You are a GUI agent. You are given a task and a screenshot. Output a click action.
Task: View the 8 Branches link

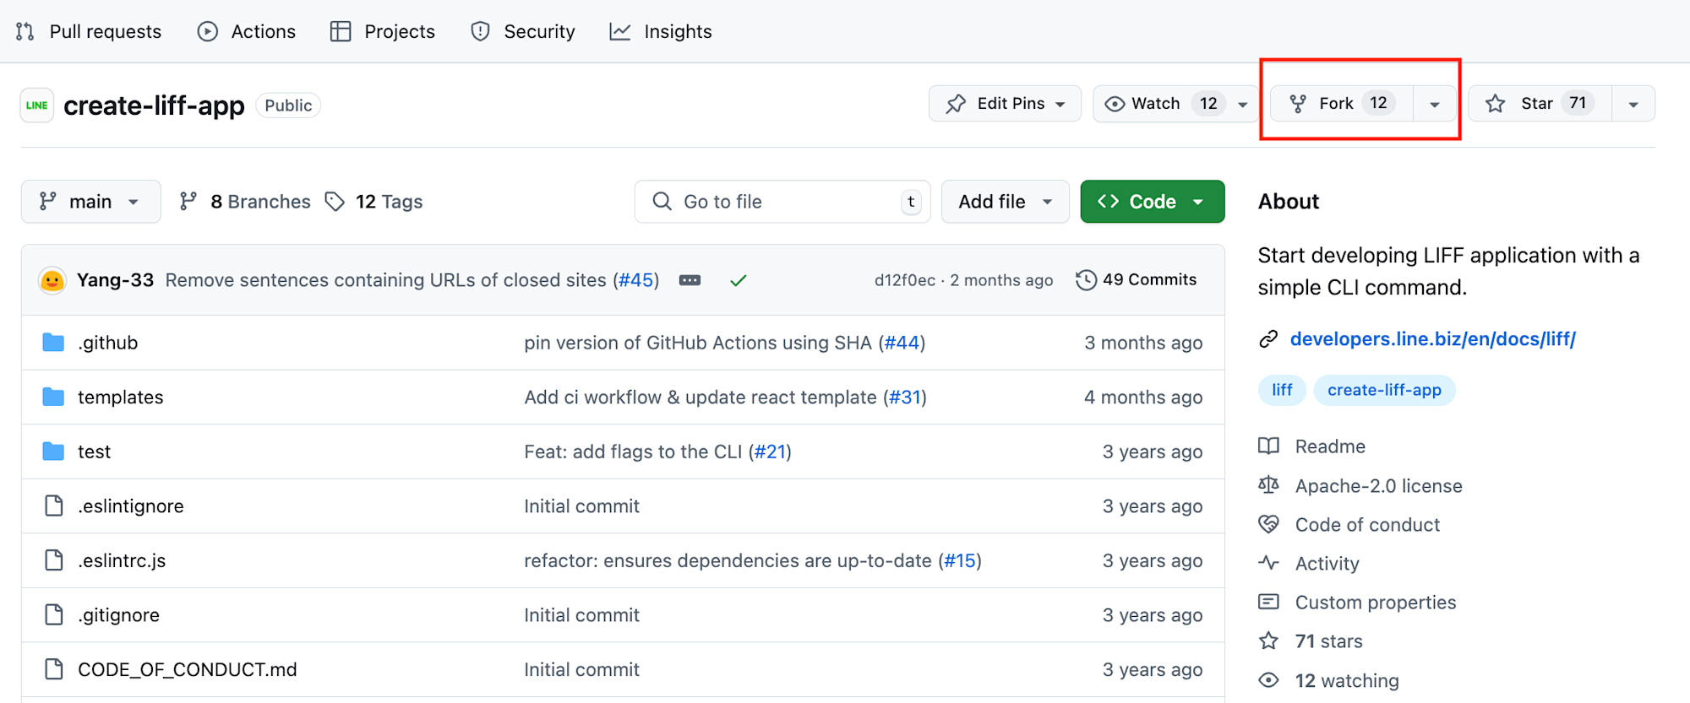245,202
